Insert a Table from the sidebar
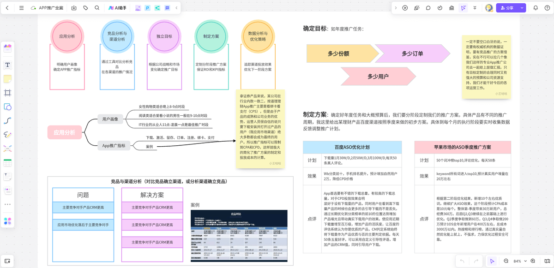 (x=7, y=162)
